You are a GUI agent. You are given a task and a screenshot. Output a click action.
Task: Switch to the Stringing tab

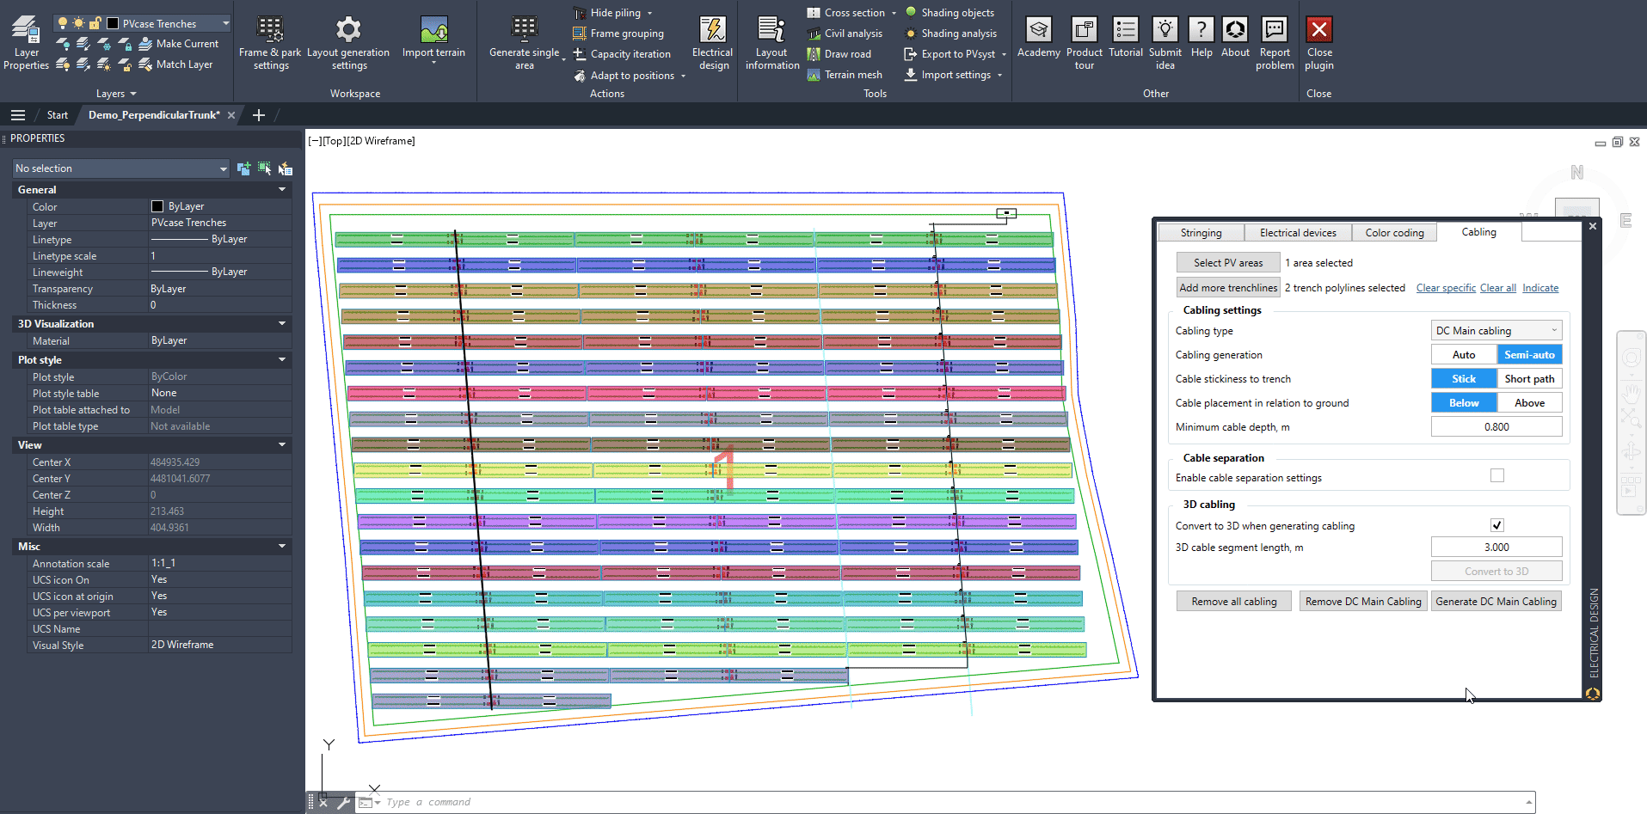[1201, 233]
